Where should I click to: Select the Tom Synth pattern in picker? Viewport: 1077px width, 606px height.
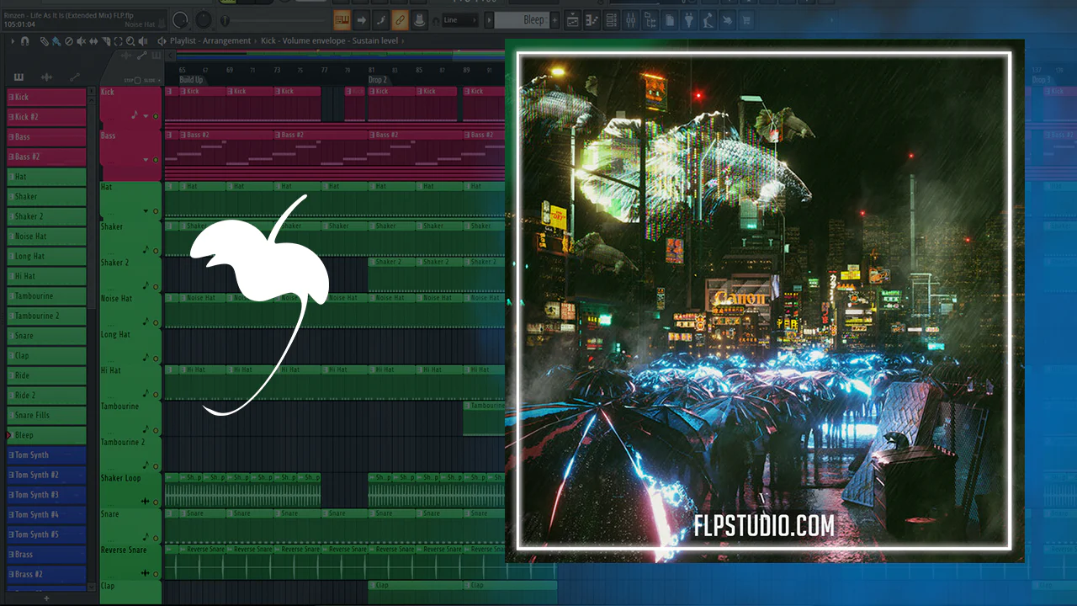click(46, 455)
